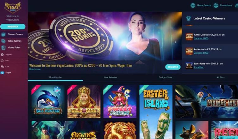
Task: Click the sidebar Register button
Action: [13, 27]
